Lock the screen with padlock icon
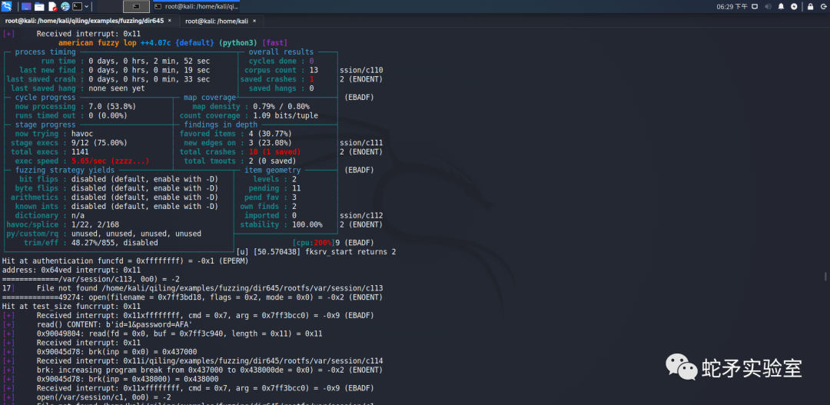Screen dimensions: 830x405 coord(811,6)
